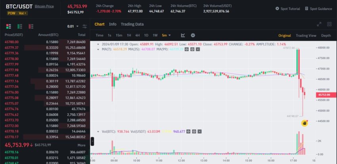Open the POW Vol tag chevron
337x164 pixels.
(25, 13)
